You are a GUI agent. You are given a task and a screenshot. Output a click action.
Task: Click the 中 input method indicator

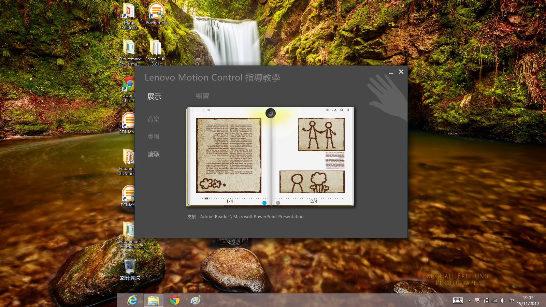512,301
